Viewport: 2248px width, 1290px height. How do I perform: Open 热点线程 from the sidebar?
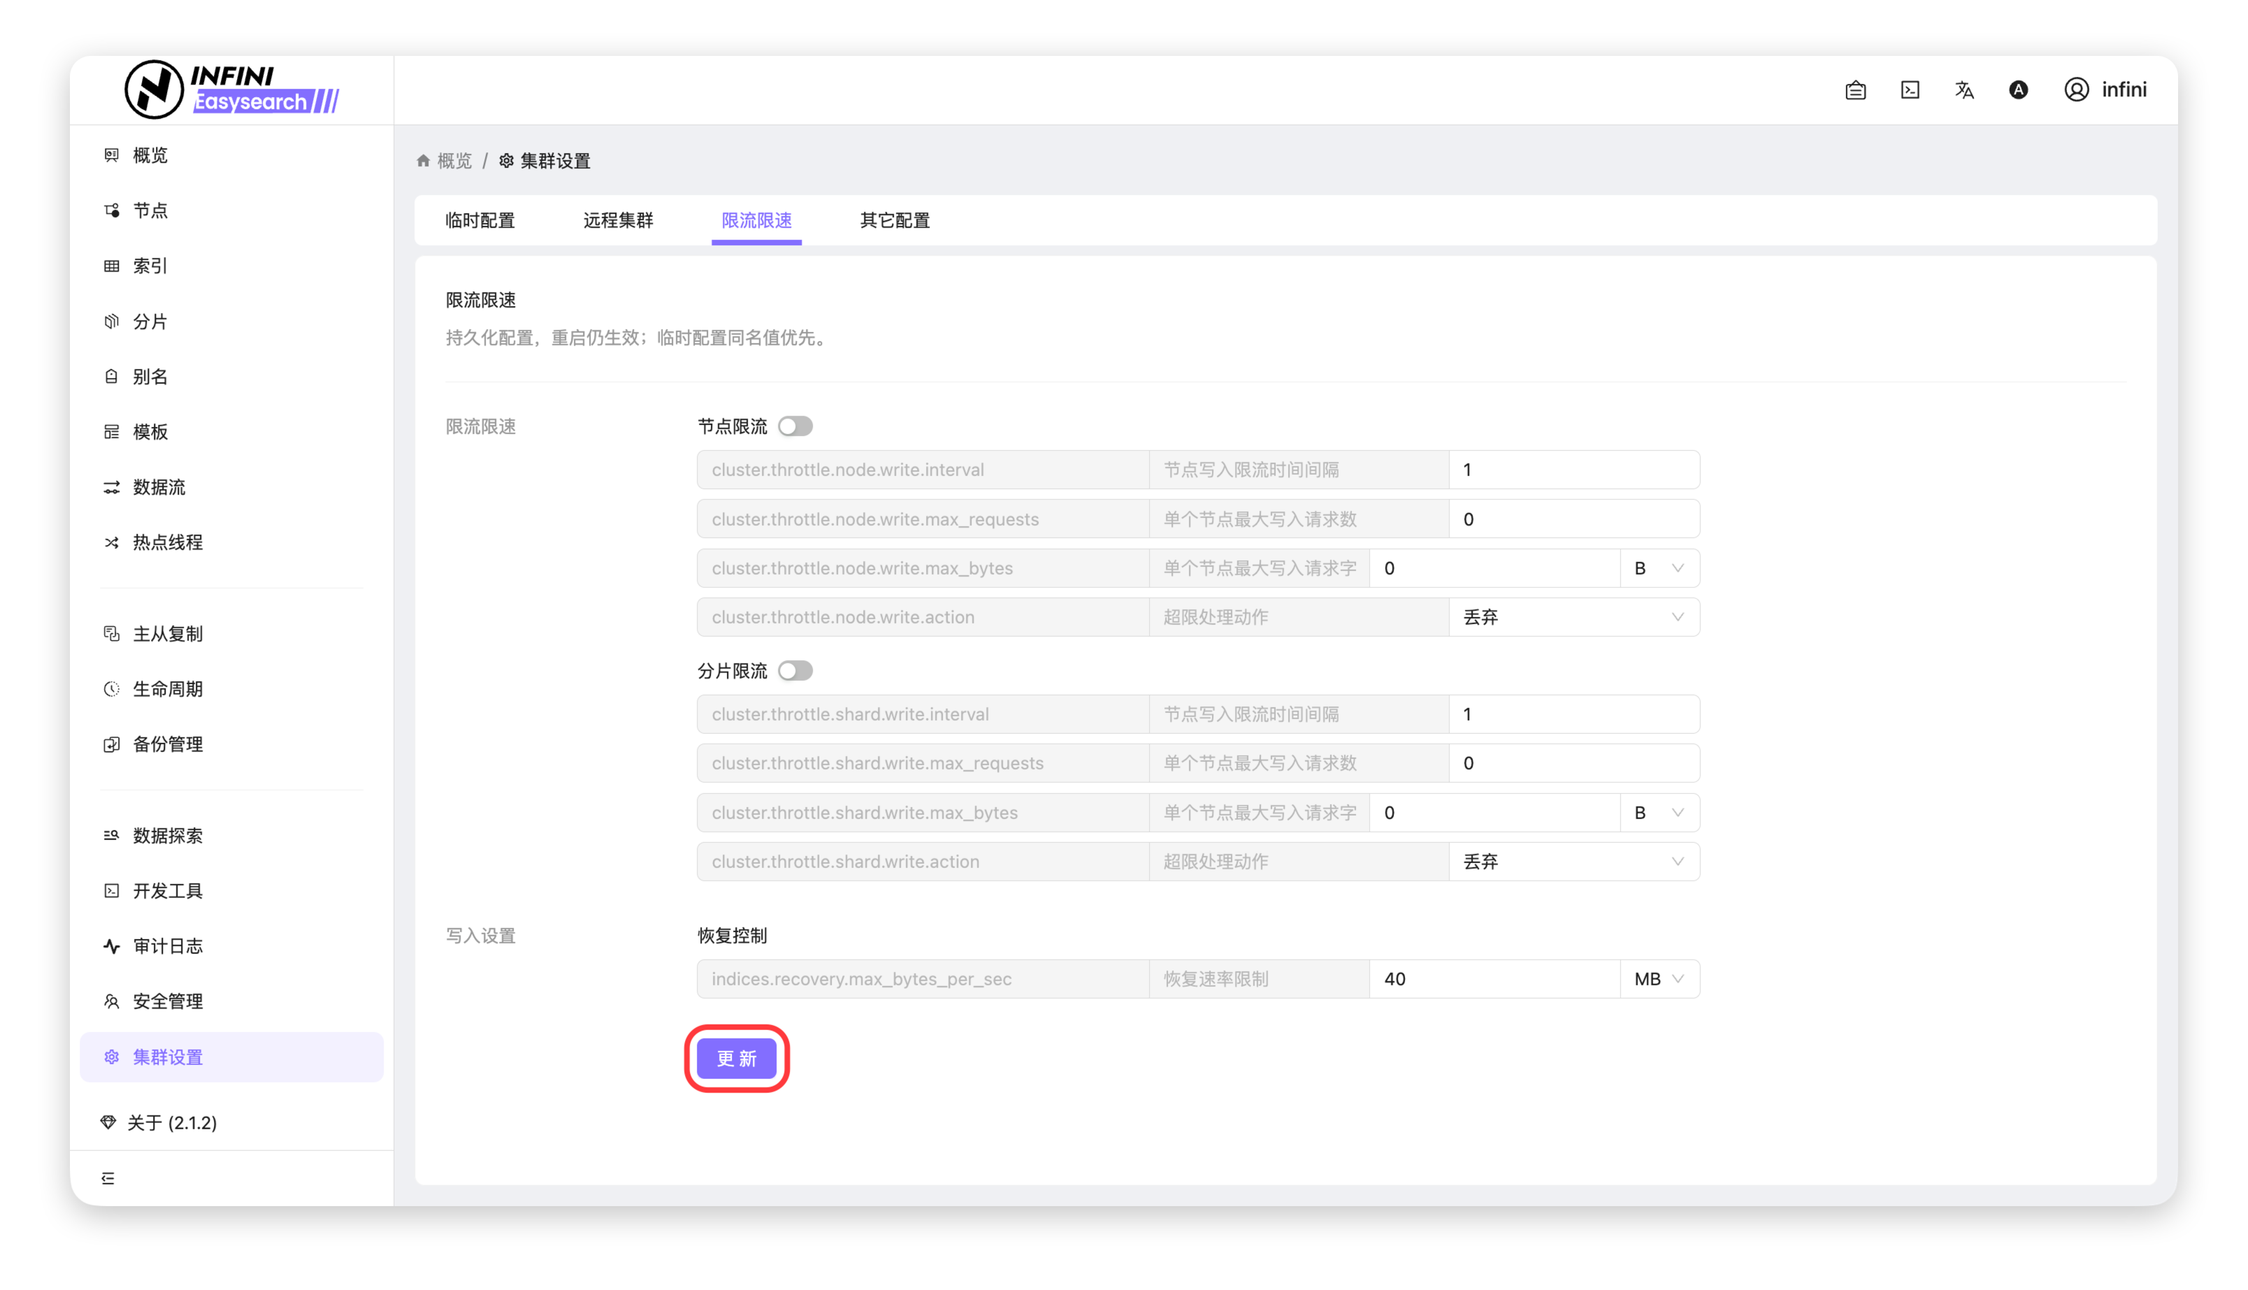[168, 542]
